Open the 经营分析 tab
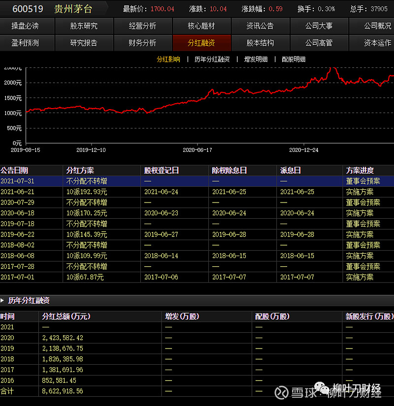Screen dimensions: 394x406 [x=143, y=26]
